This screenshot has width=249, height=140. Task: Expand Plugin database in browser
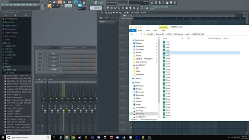click(11, 26)
